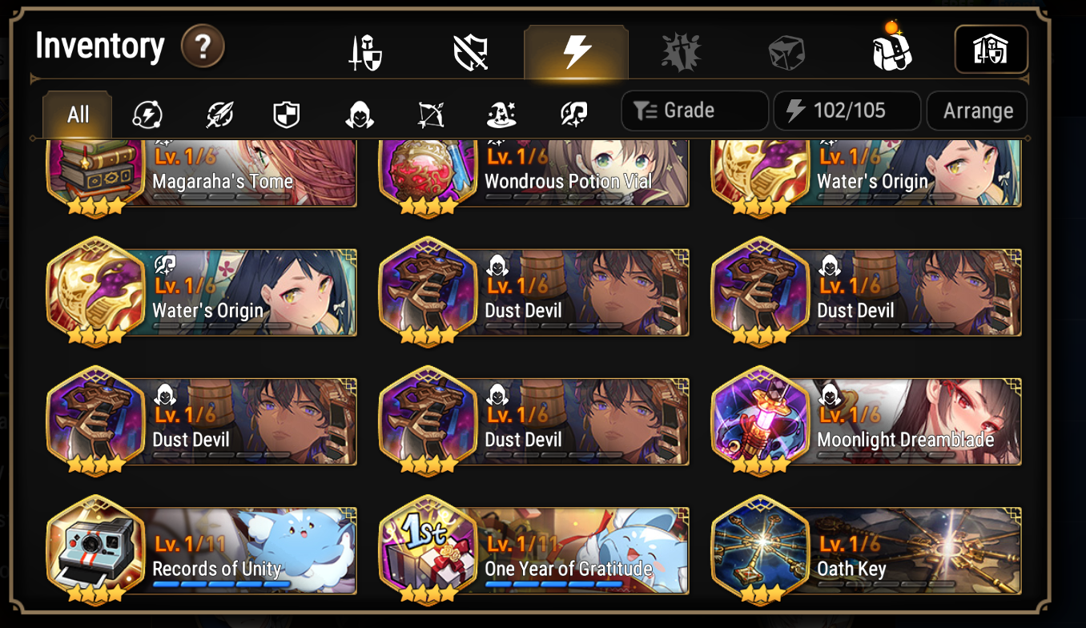Click the helmet and shield button at top right

coord(991,50)
